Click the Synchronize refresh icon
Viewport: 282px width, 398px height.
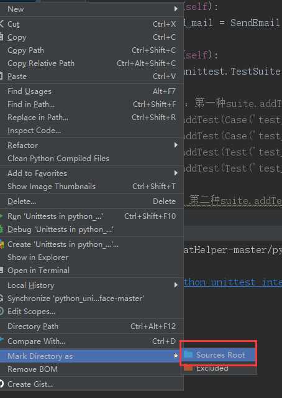pyautogui.click(x=1, y=298)
